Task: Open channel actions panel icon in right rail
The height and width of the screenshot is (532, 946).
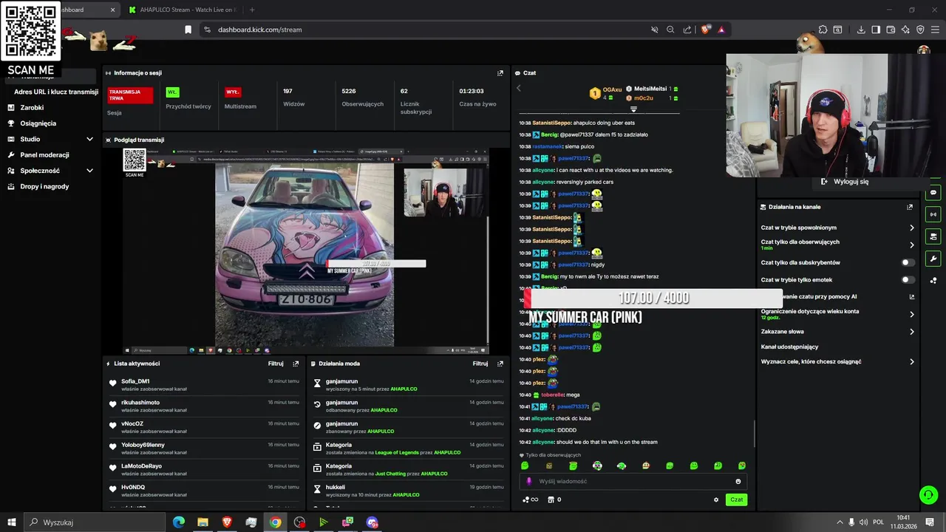Action: pos(933,236)
